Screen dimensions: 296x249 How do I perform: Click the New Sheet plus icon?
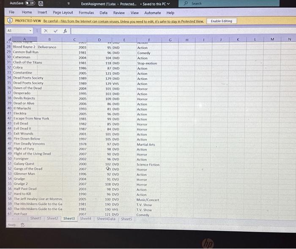[144, 220]
